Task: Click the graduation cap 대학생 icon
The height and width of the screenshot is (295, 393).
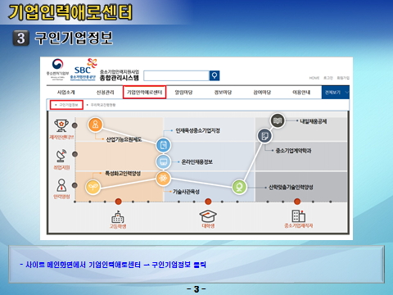Action: [208, 216]
